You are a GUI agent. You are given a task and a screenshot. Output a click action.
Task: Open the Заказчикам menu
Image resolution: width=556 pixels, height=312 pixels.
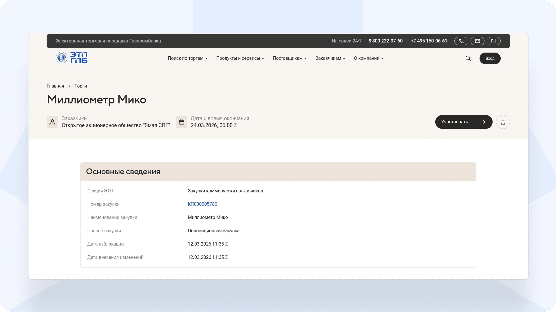click(x=330, y=58)
